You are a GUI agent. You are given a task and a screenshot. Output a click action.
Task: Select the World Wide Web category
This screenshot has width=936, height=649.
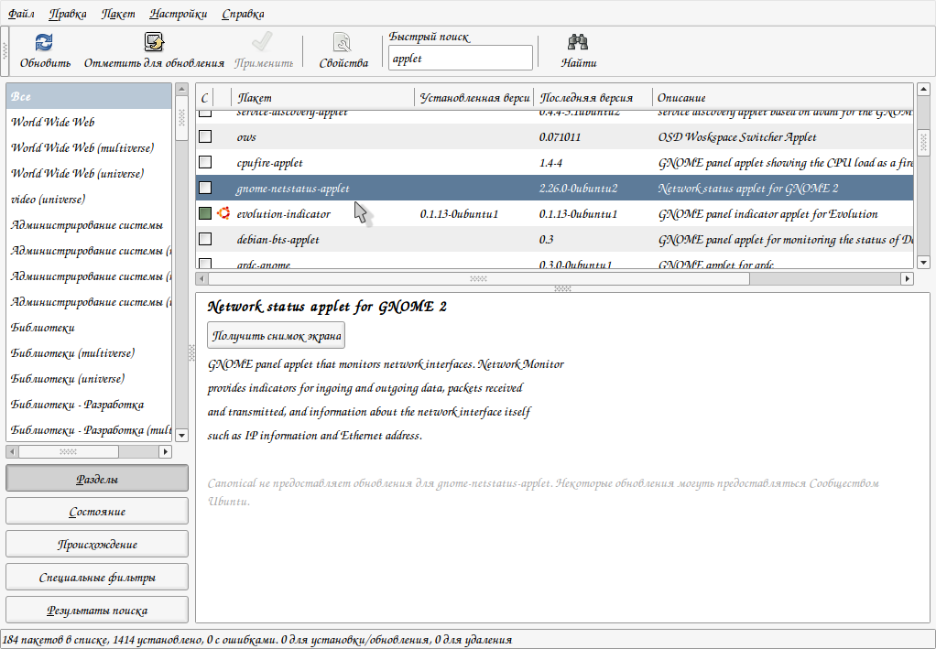[89, 123]
